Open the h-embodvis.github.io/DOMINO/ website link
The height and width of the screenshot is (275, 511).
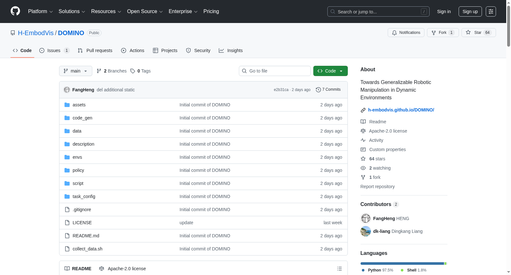(401, 110)
